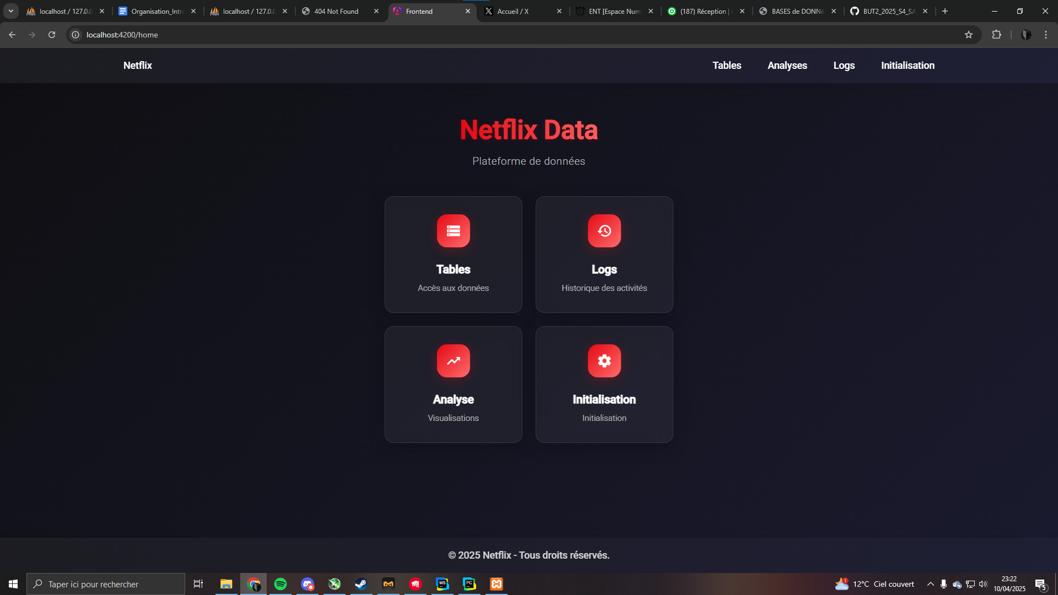Click the 'Historique des activités' card text
Image resolution: width=1058 pixels, height=595 pixels.
point(604,288)
